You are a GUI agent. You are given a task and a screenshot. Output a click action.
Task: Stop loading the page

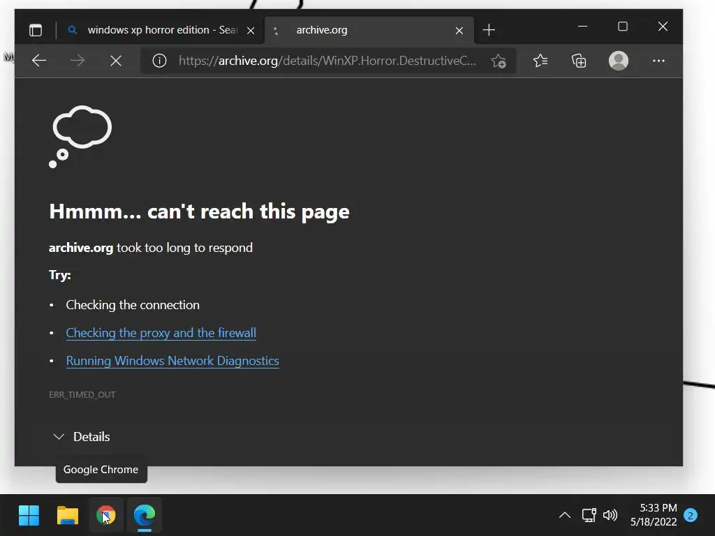[116, 61]
